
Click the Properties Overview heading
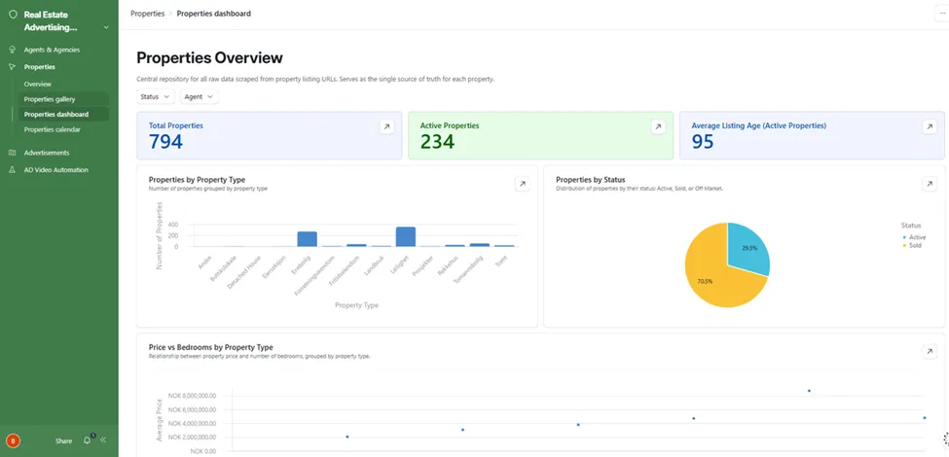point(209,58)
